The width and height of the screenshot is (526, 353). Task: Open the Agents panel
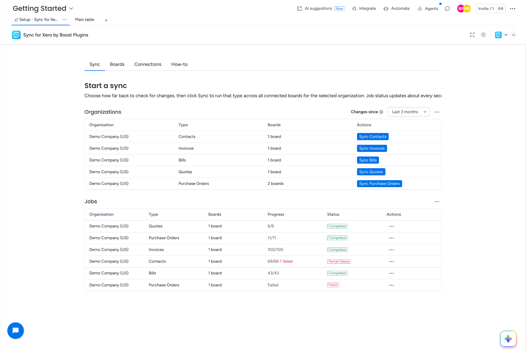428,8
